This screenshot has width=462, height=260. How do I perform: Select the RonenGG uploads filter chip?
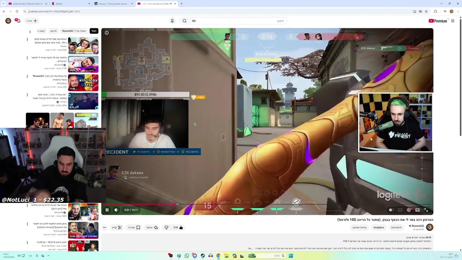(74, 31)
